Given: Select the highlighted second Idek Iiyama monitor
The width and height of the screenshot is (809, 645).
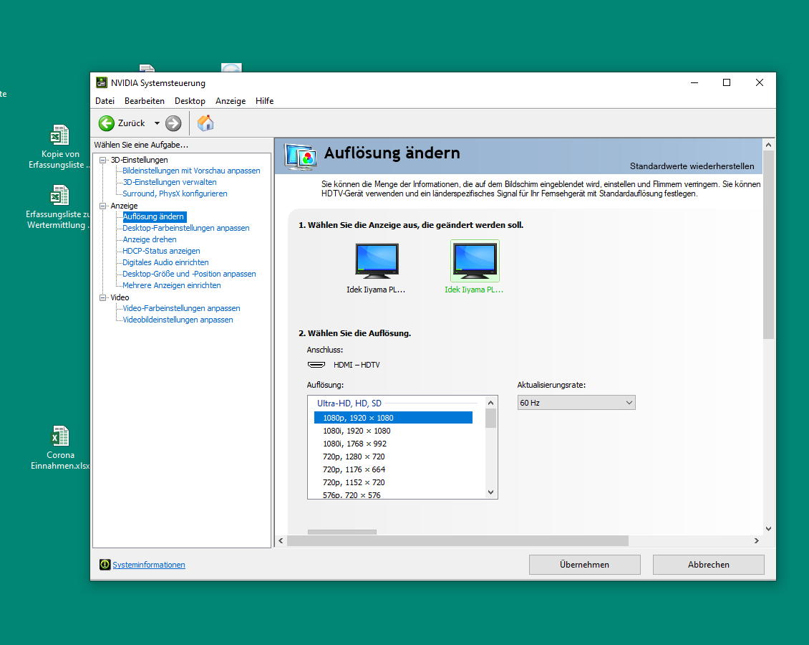Looking at the screenshot, I should (475, 261).
